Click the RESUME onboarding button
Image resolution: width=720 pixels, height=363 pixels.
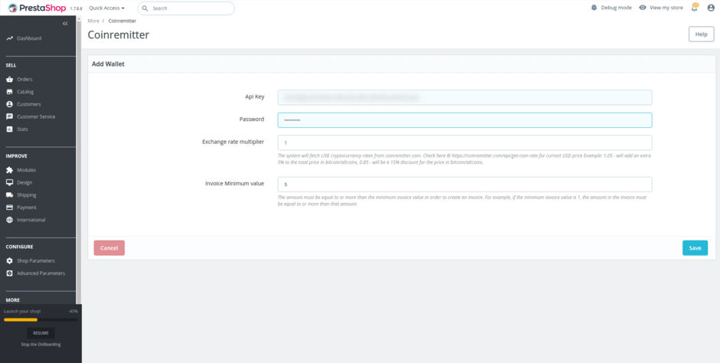pyautogui.click(x=41, y=333)
